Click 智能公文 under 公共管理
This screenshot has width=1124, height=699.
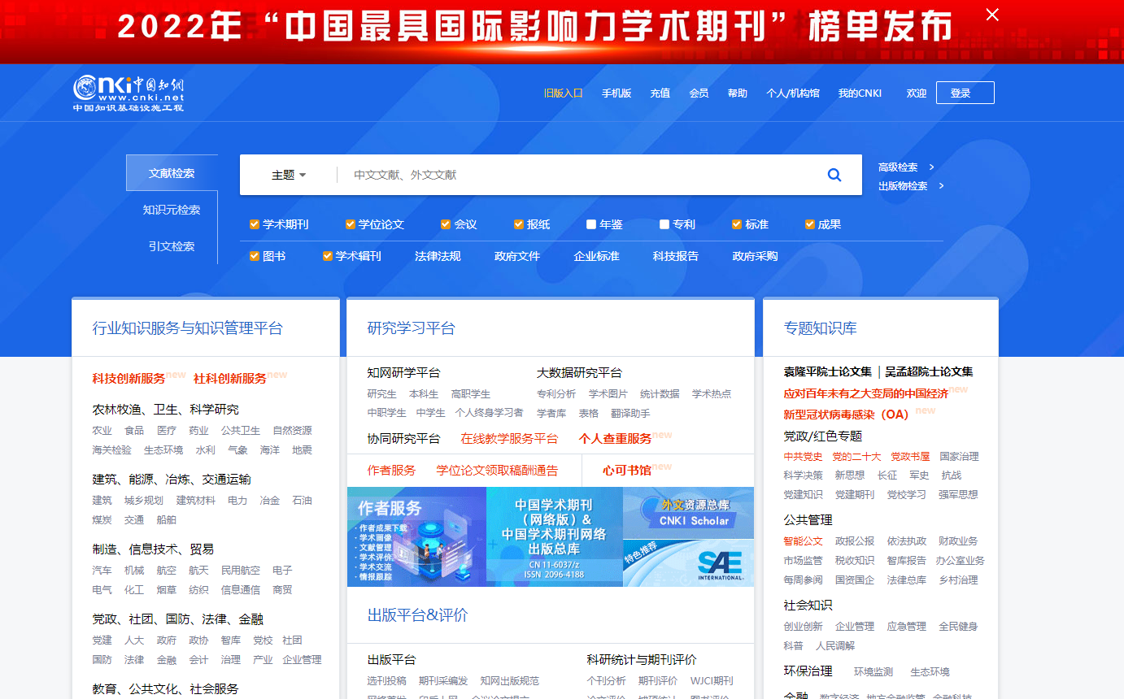tap(803, 541)
